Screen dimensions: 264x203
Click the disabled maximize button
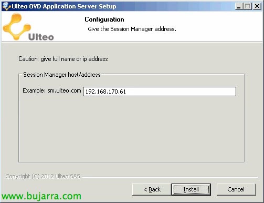pos(248,6)
